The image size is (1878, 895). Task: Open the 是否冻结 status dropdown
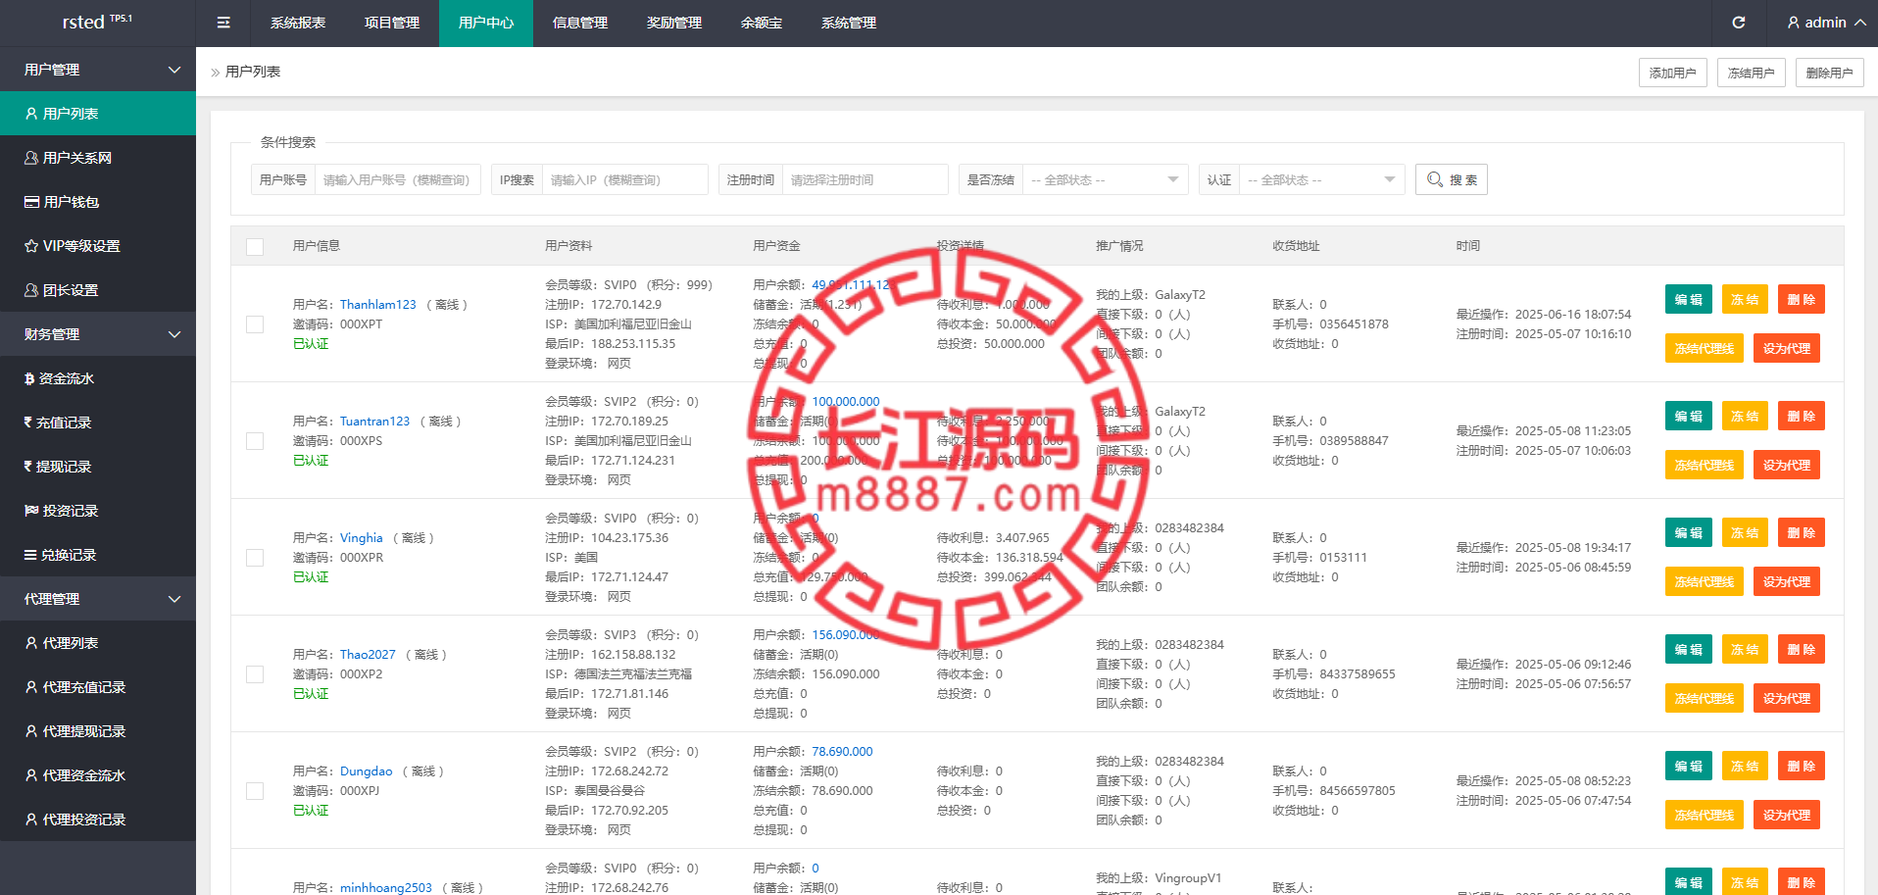[x=1105, y=179]
